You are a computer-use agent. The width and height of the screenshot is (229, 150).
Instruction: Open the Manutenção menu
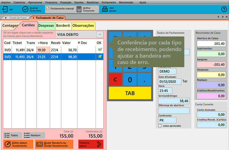coord(126,2)
